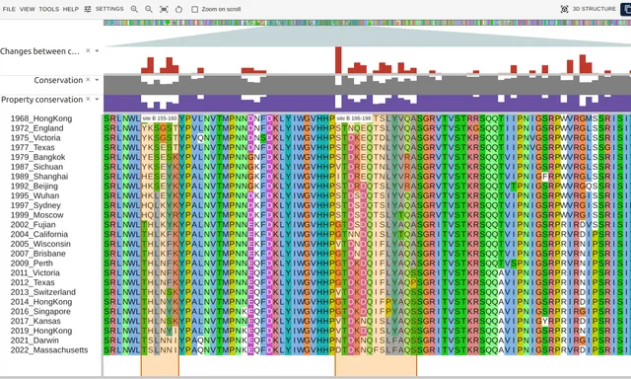
Task: Select sequence 1992_Beijing
Action: [35, 187]
